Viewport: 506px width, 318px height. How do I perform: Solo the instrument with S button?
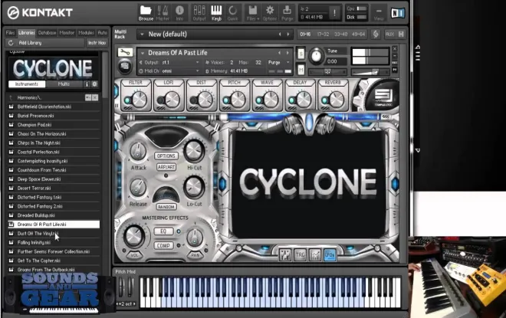(x=301, y=53)
